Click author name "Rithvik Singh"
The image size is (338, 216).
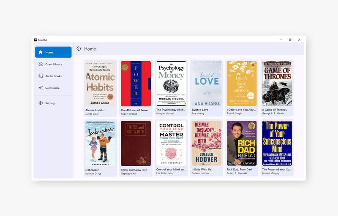234,113
